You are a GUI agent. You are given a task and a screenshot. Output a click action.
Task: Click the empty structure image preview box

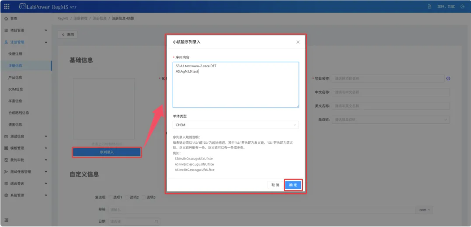point(104,109)
